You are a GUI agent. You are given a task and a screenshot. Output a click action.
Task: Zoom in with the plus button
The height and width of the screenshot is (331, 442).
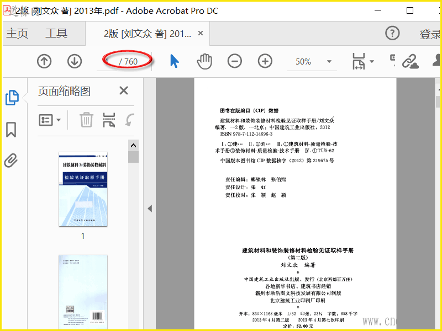(x=265, y=61)
